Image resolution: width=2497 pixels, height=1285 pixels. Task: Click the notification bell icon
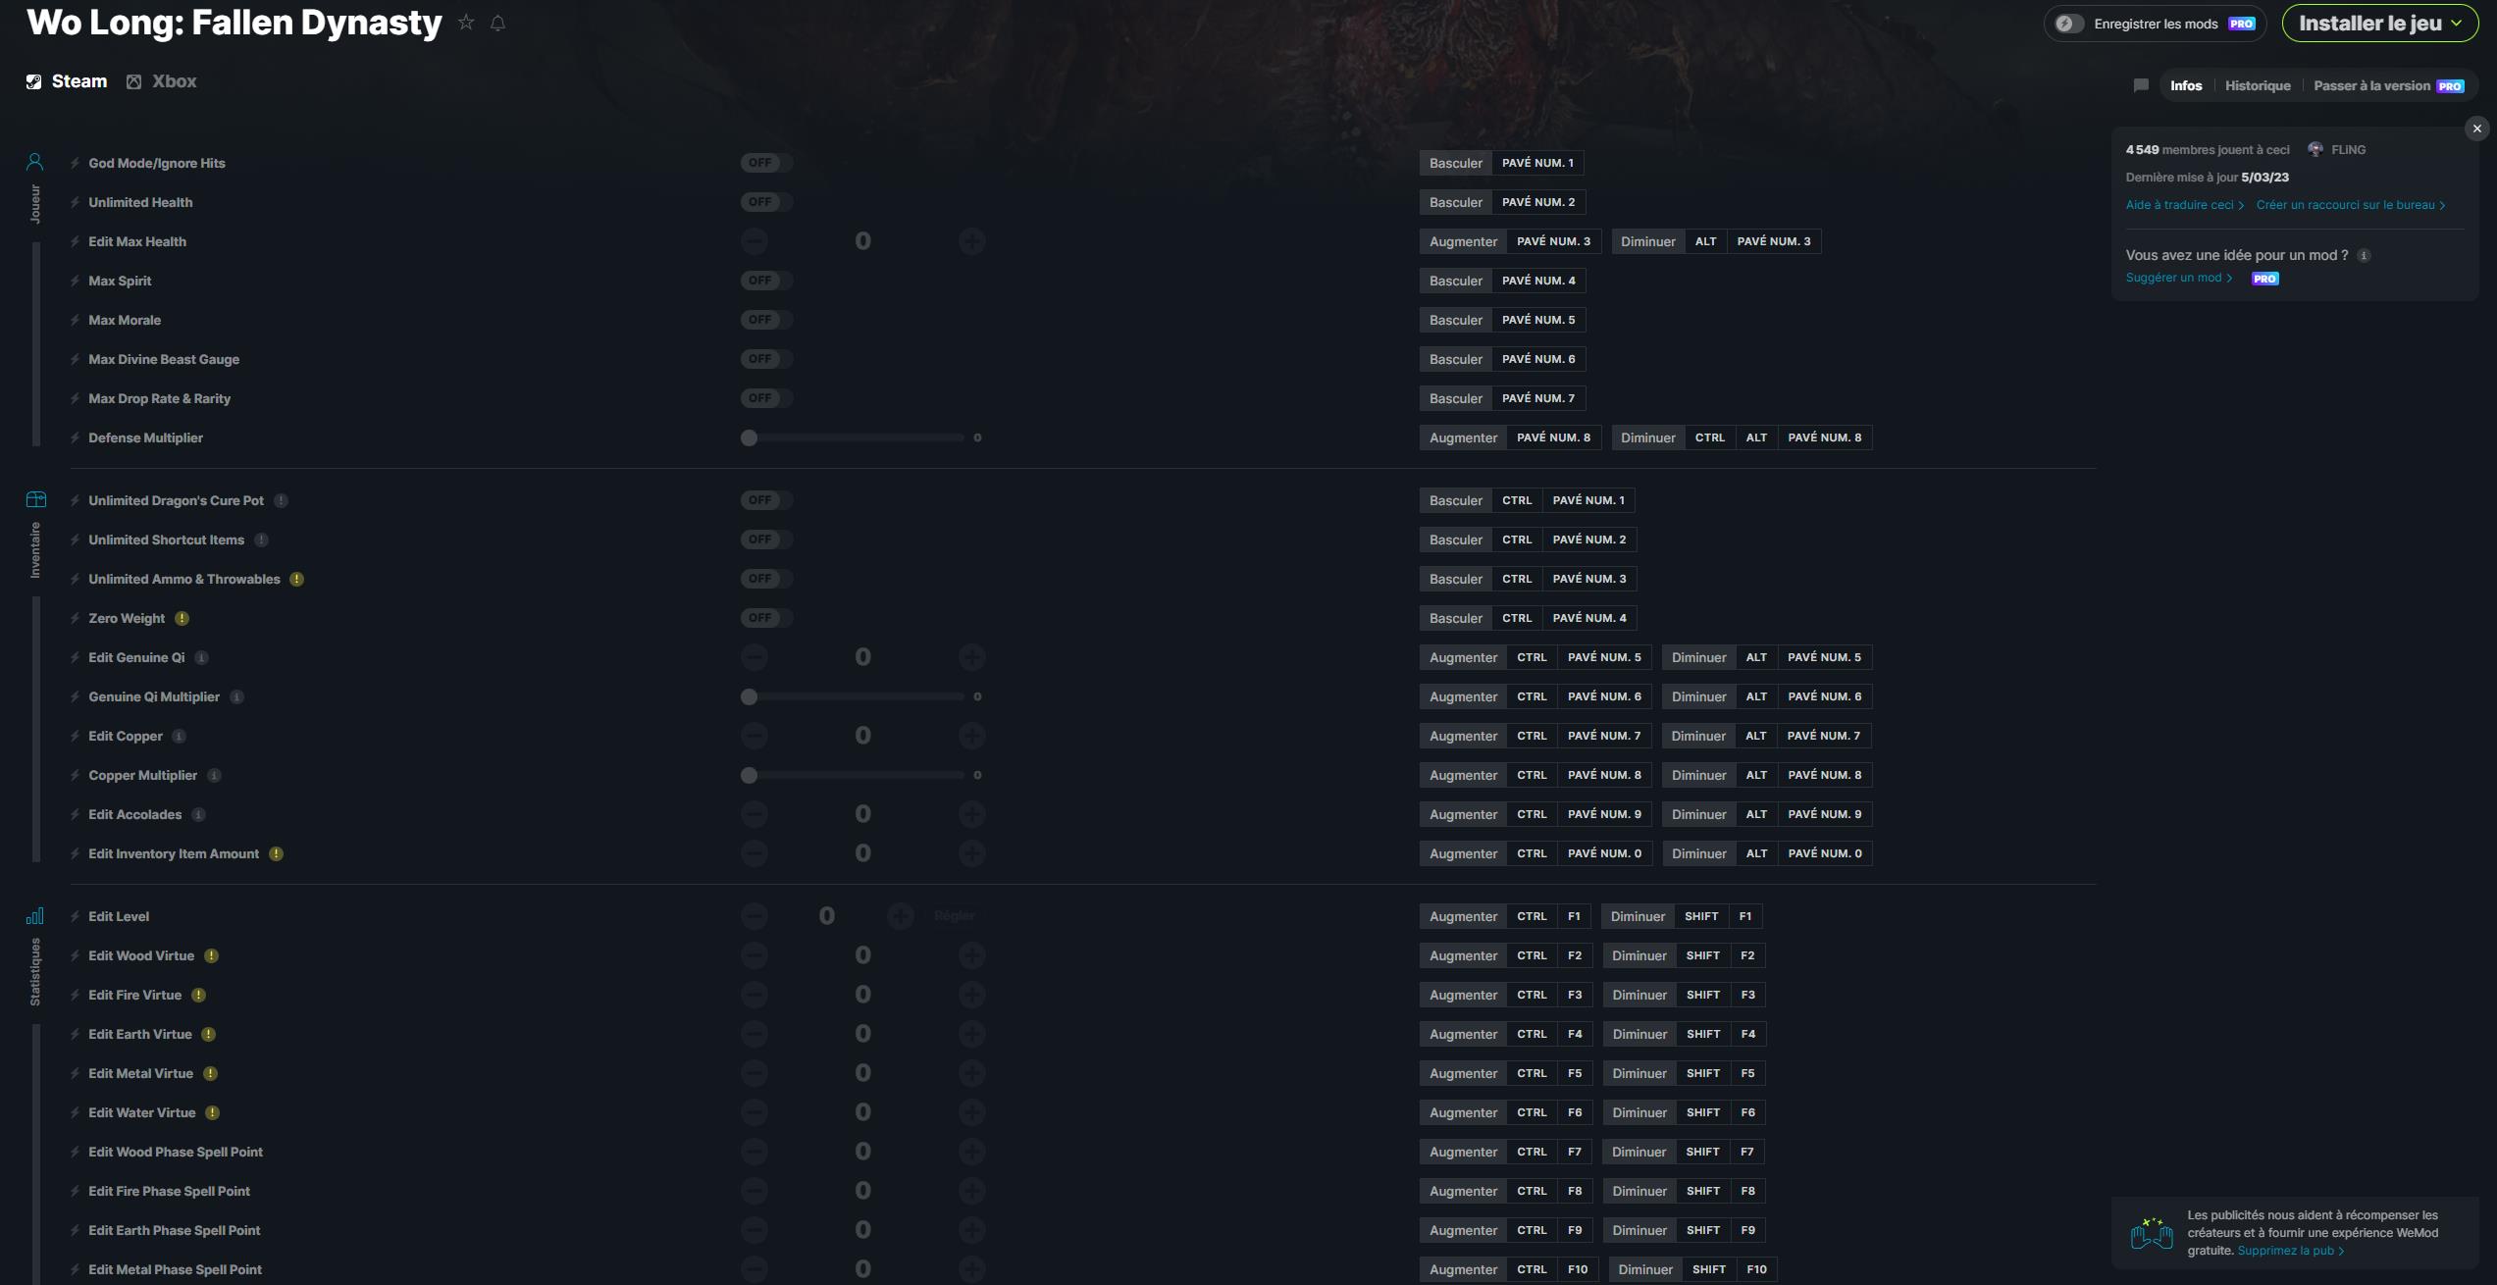[x=497, y=23]
